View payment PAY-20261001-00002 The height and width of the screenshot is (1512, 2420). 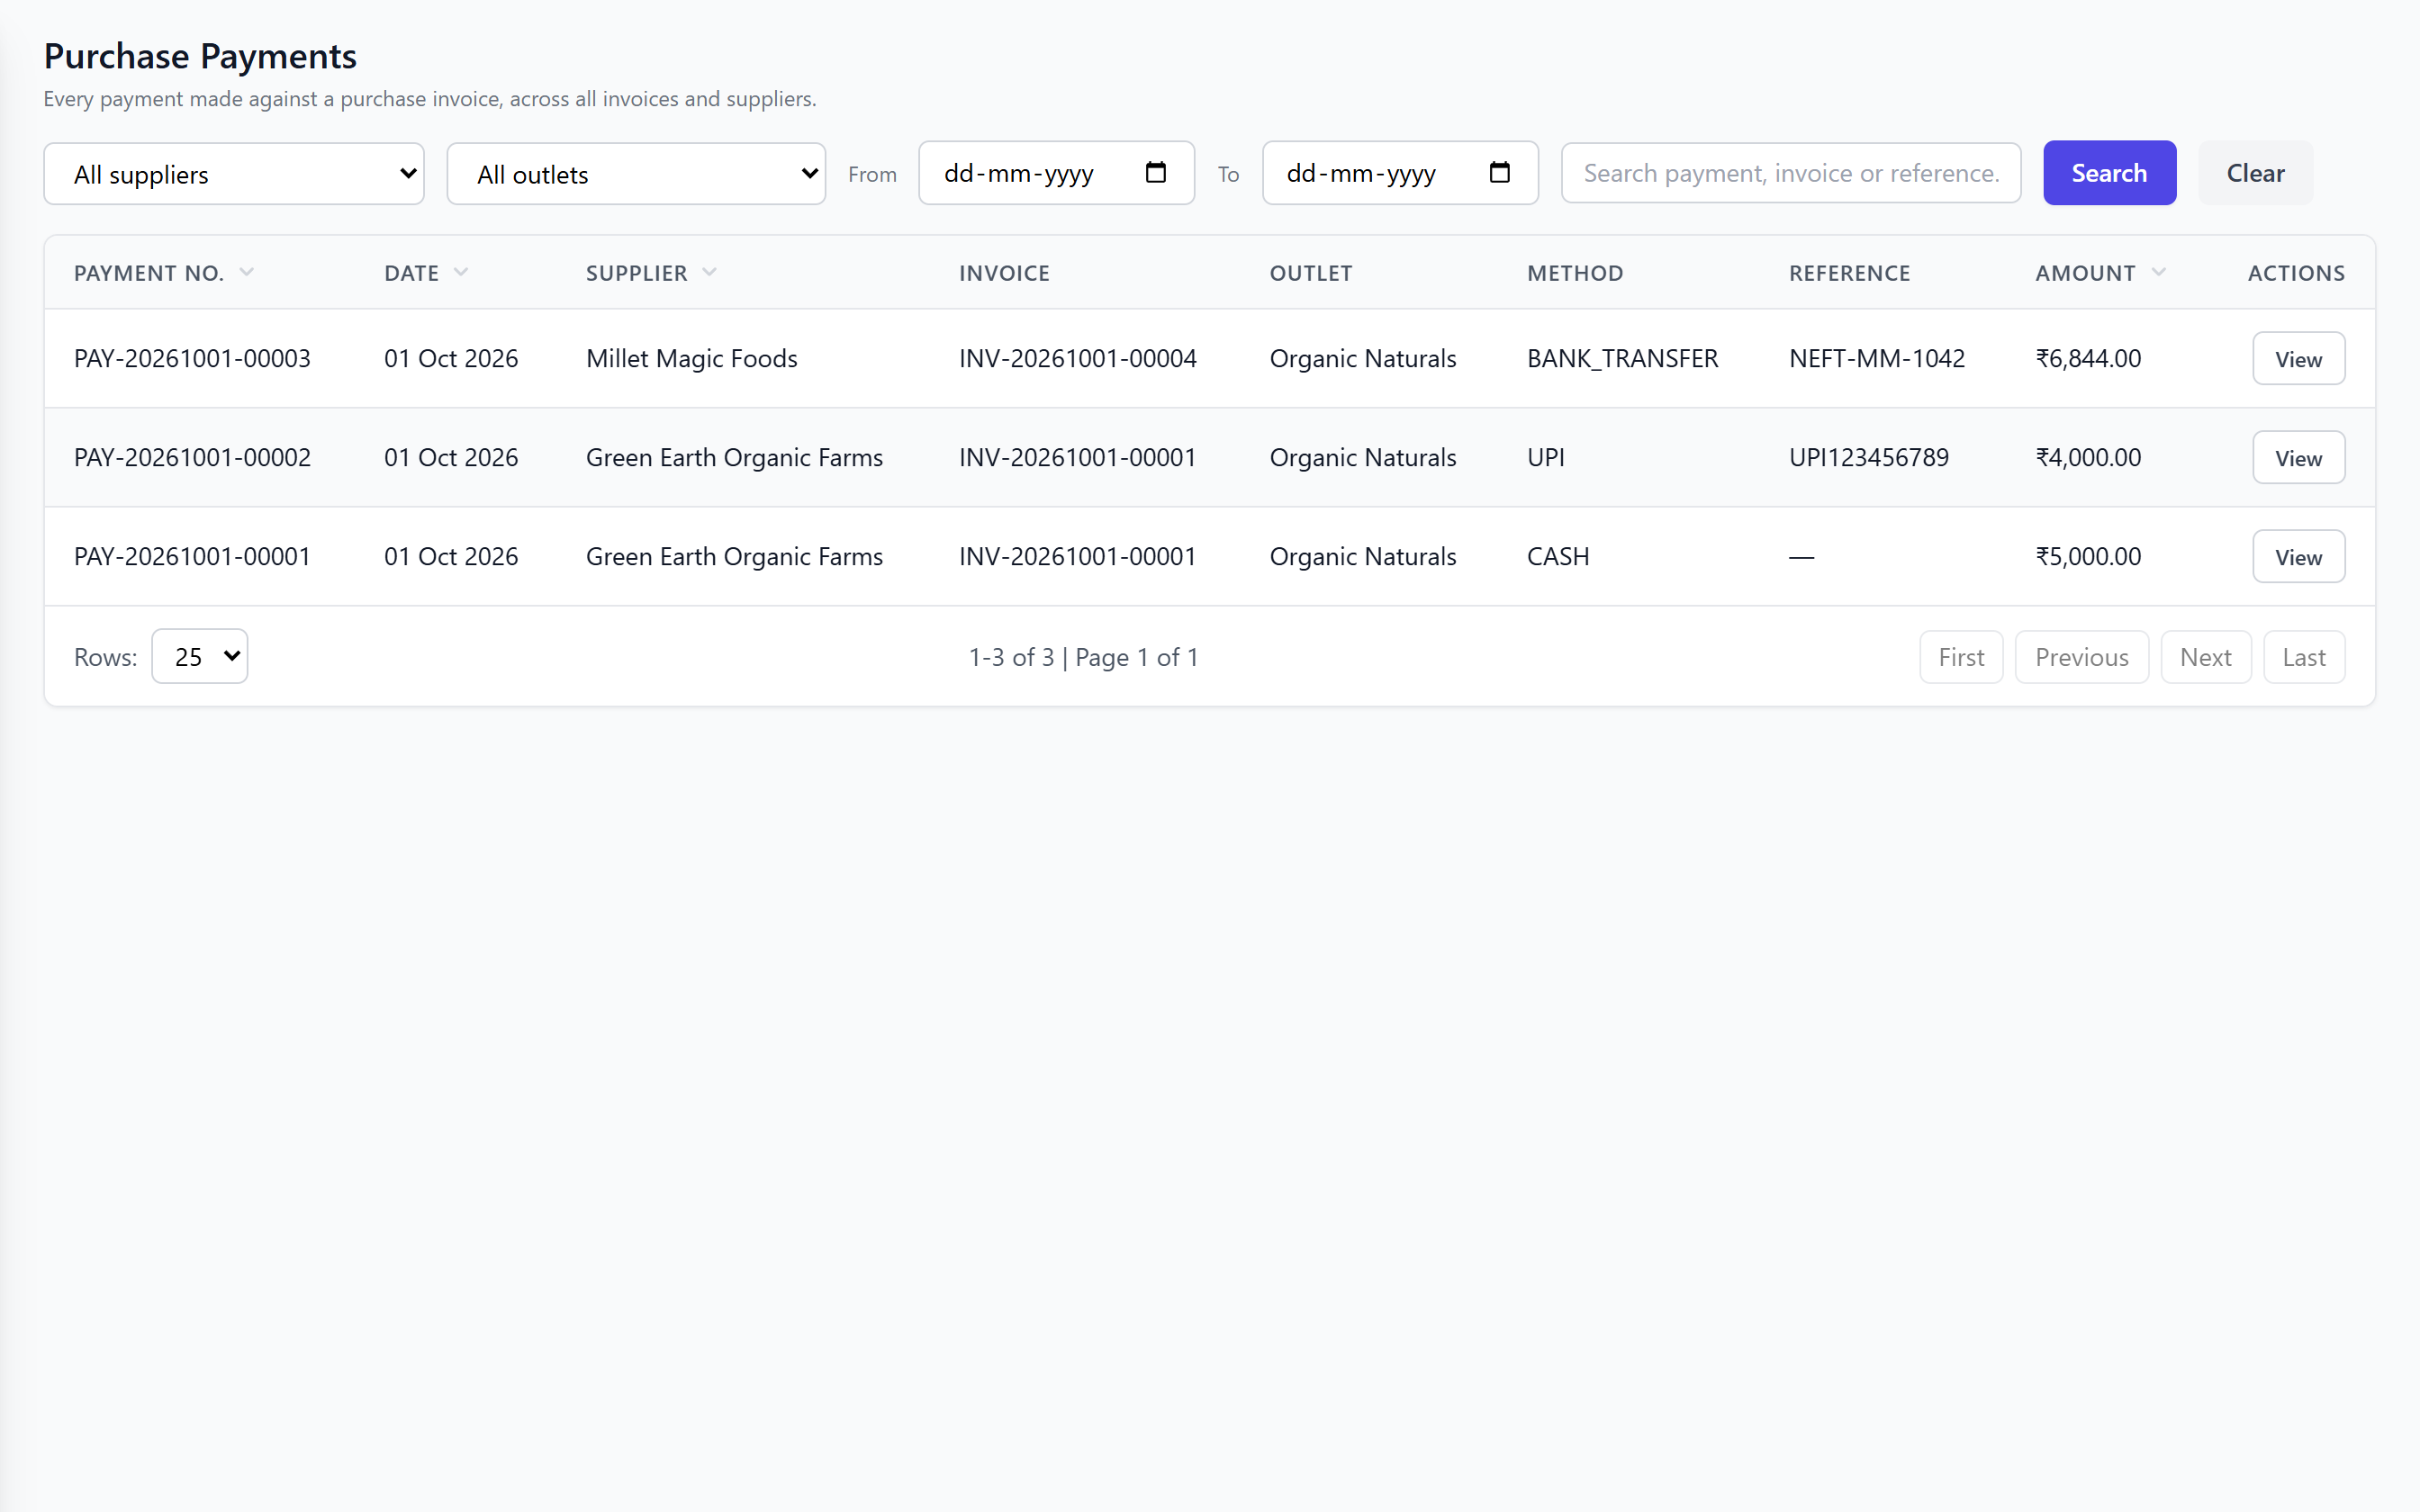pyautogui.click(x=2298, y=458)
